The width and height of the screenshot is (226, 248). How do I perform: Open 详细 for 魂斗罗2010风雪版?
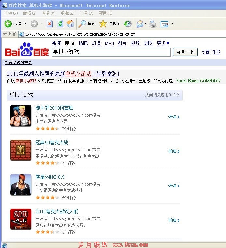point(174,117)
